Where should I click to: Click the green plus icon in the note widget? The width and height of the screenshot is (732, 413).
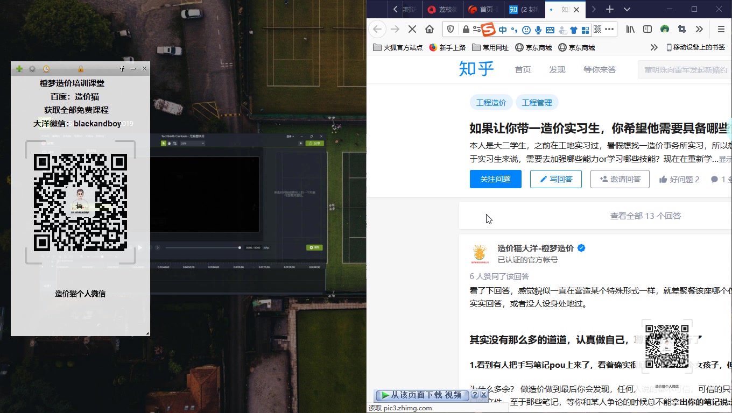click(x=19, y=69)
